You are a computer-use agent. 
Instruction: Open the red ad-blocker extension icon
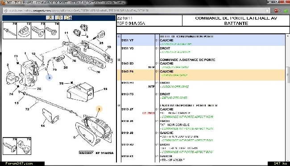(x=276, y=11)
